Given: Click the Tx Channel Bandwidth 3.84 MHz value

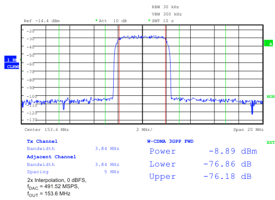Looking at the screenshot, I should tap(107, 148).
